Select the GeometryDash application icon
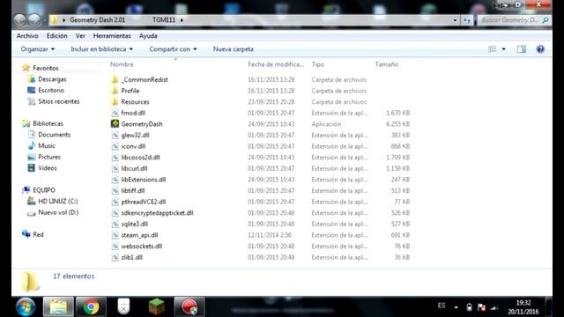The image size is (564, 317). 115,124
